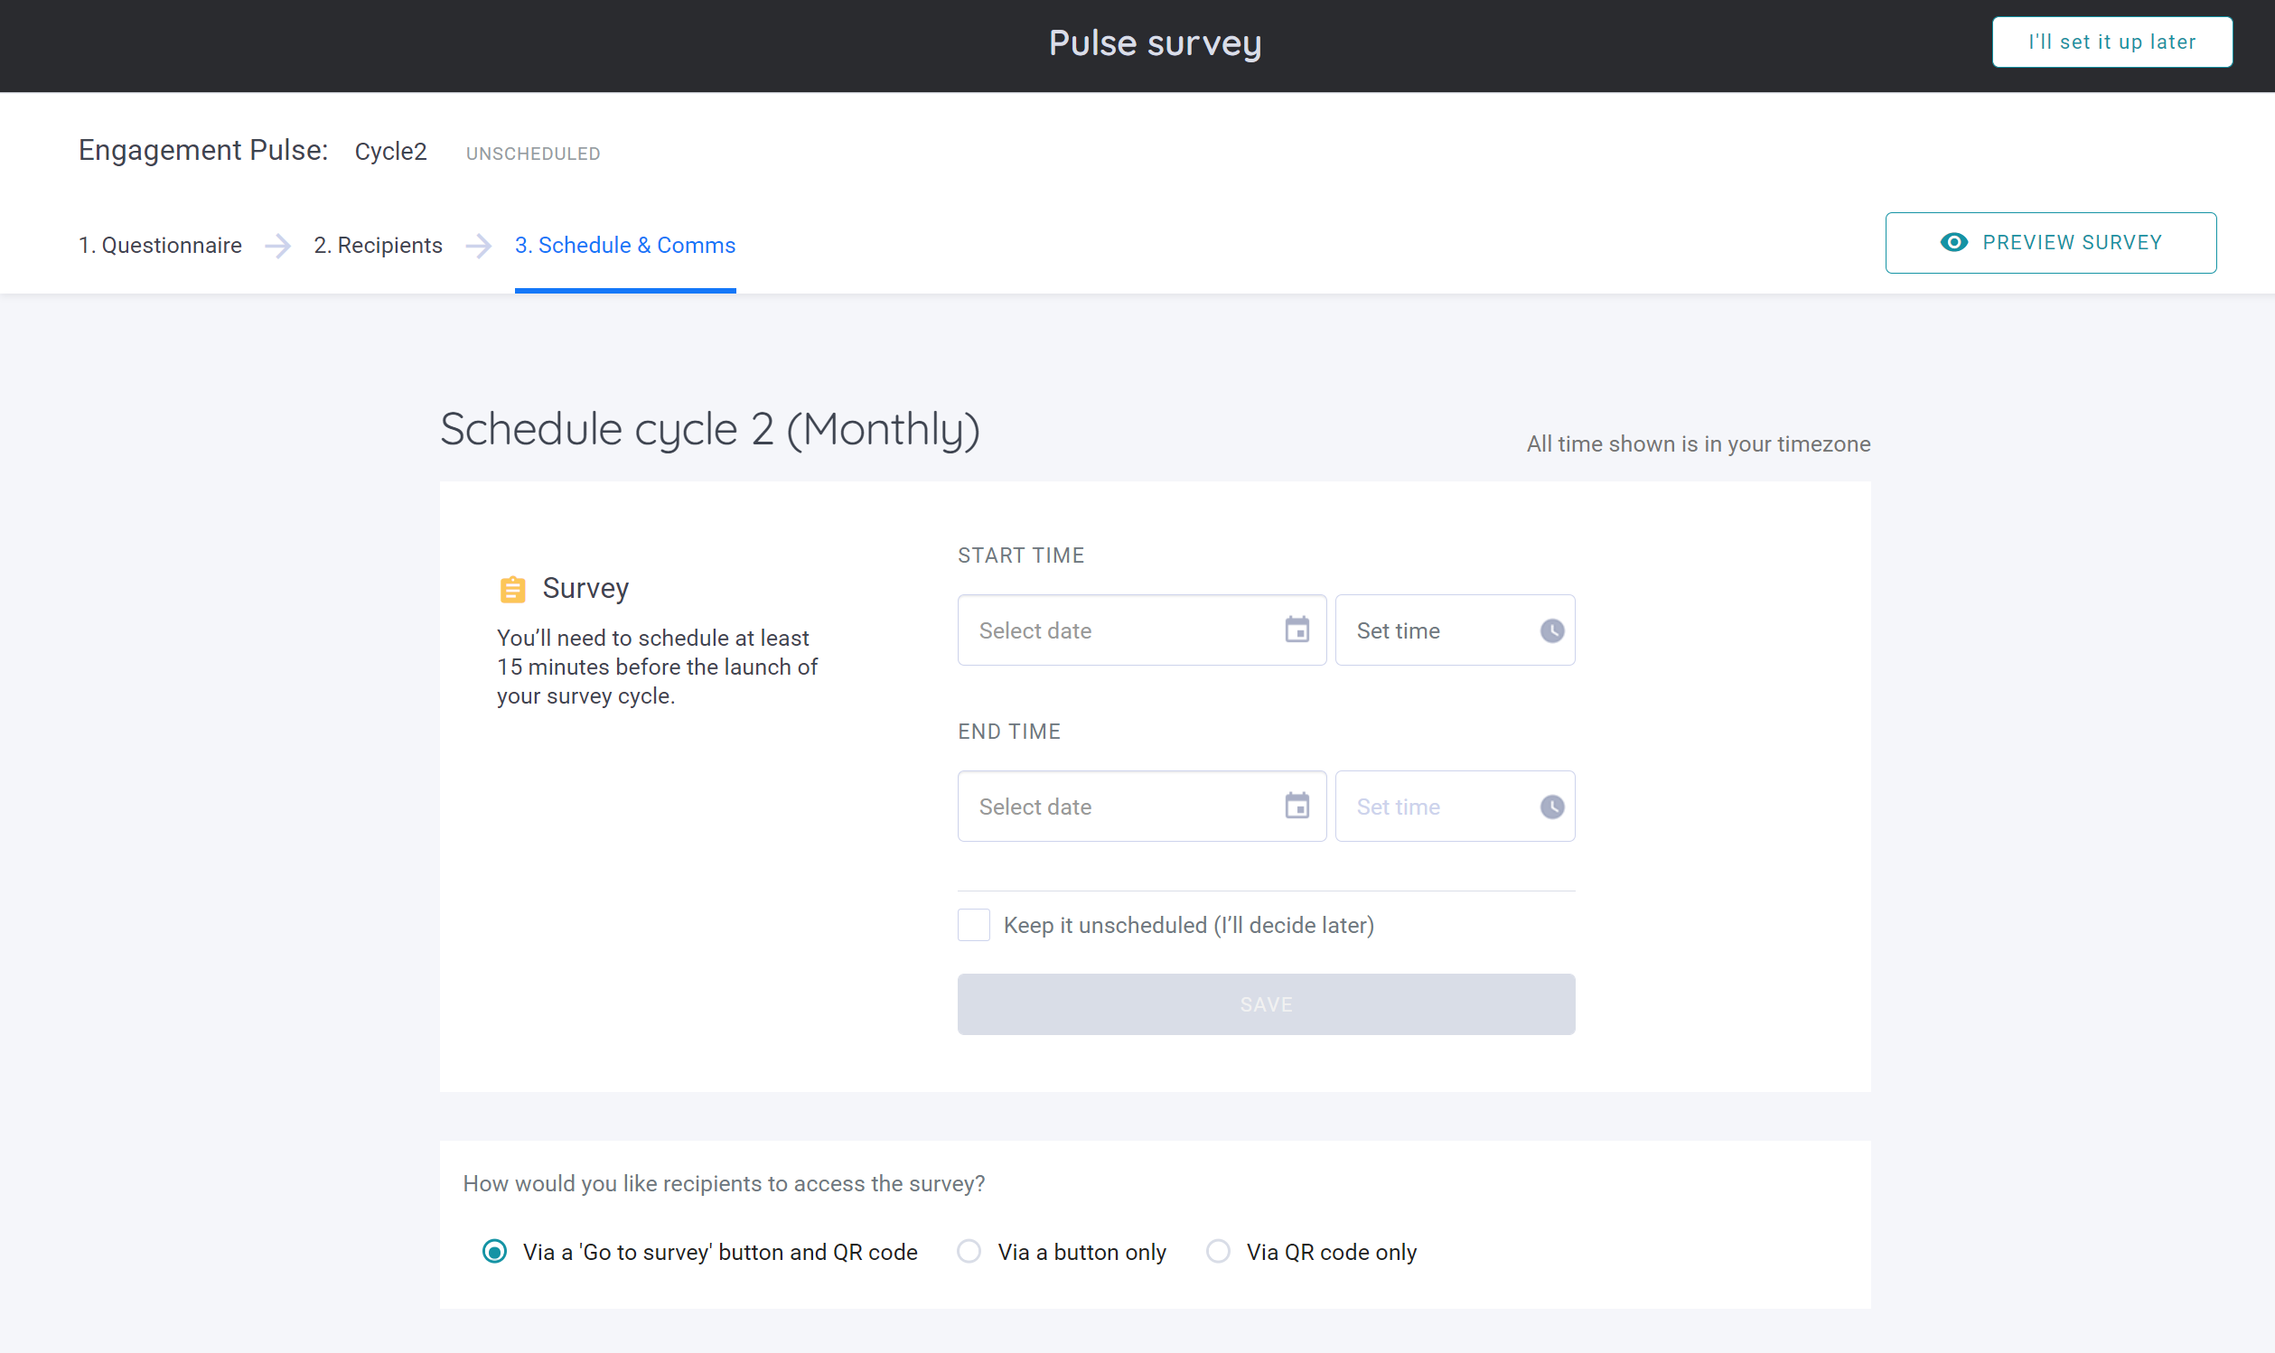Select 'Via QR code only' radio option

pos(1220,1252)
